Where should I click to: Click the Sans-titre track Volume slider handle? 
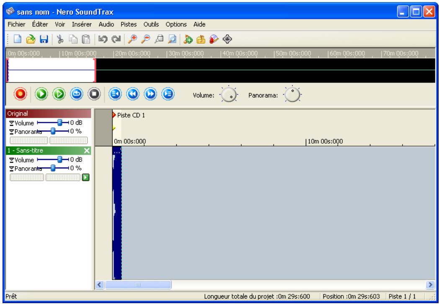(59, 159)
